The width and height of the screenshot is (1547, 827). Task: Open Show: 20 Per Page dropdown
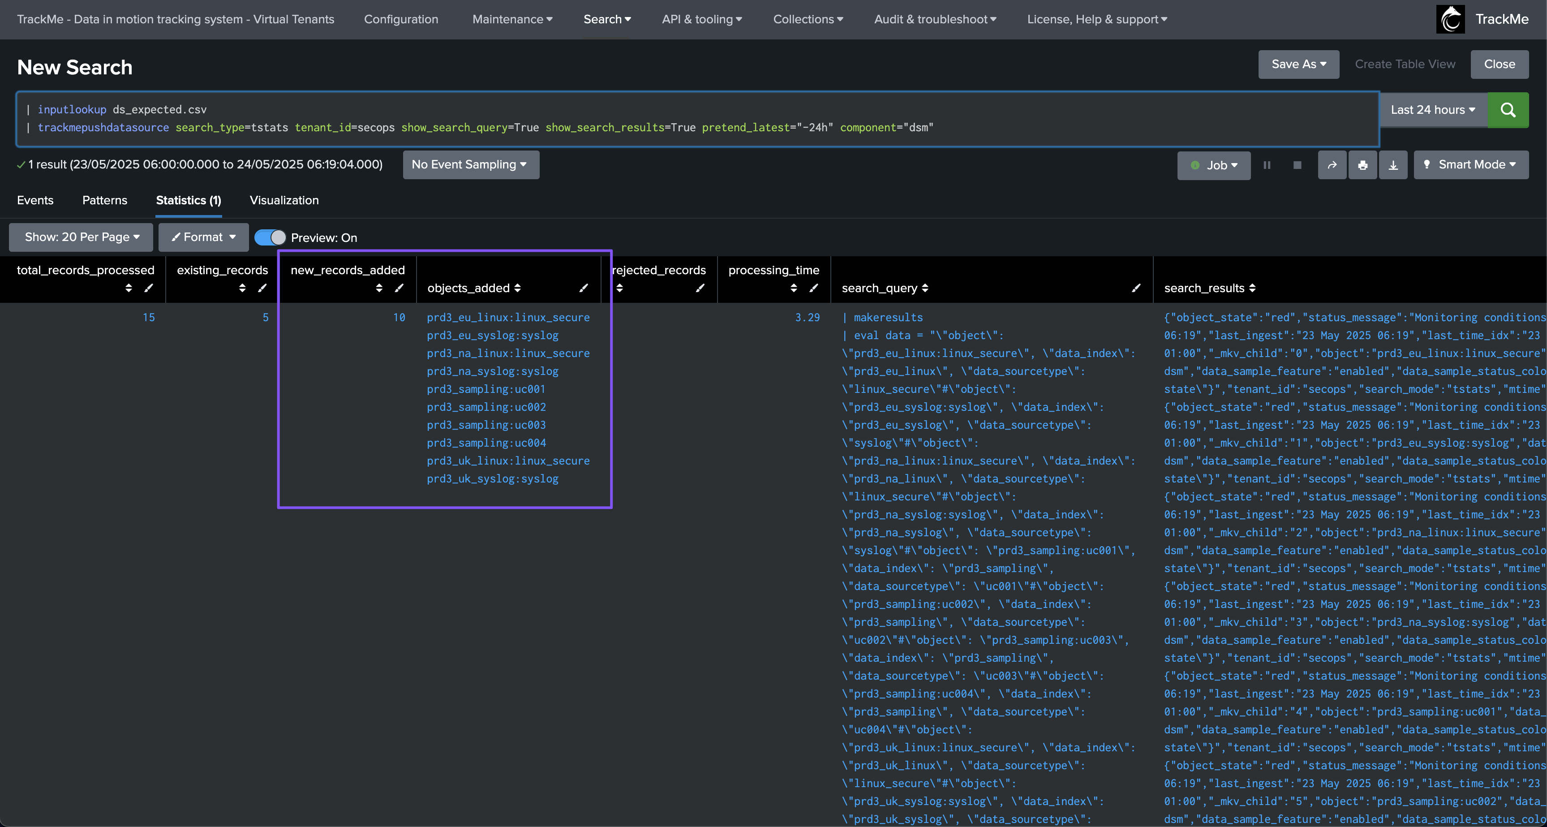click(81, 237)
